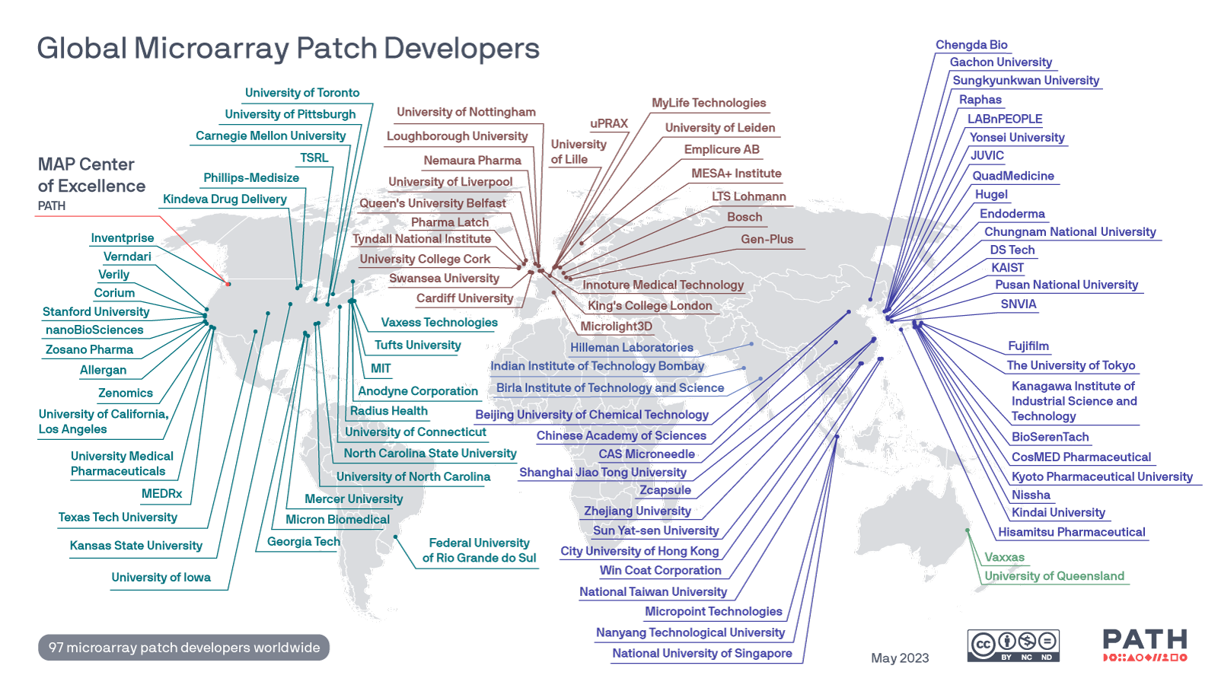This screenshot has width=1218, height=688.
Task: Click 'Stanford University' label
Action: (96, 312)
